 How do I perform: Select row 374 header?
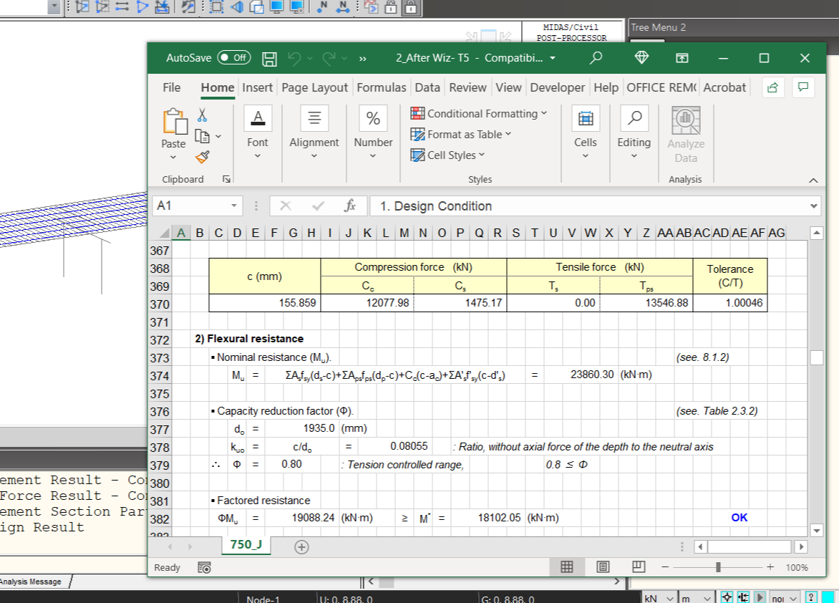tap(160, 376)
